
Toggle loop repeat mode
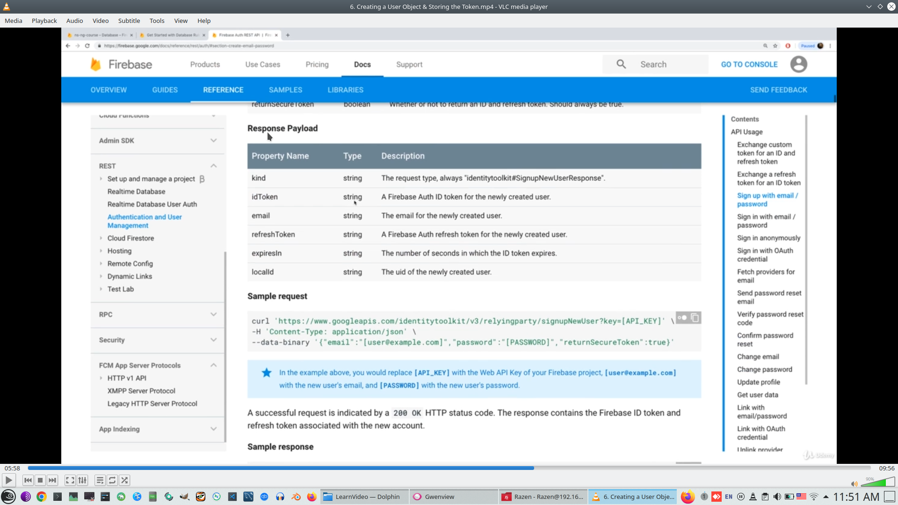(112, 480)
